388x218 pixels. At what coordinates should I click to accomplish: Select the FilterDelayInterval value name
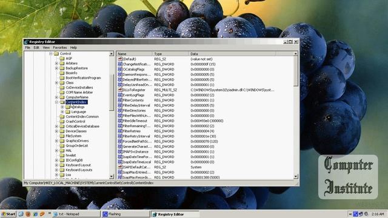[x=136, y=105]
